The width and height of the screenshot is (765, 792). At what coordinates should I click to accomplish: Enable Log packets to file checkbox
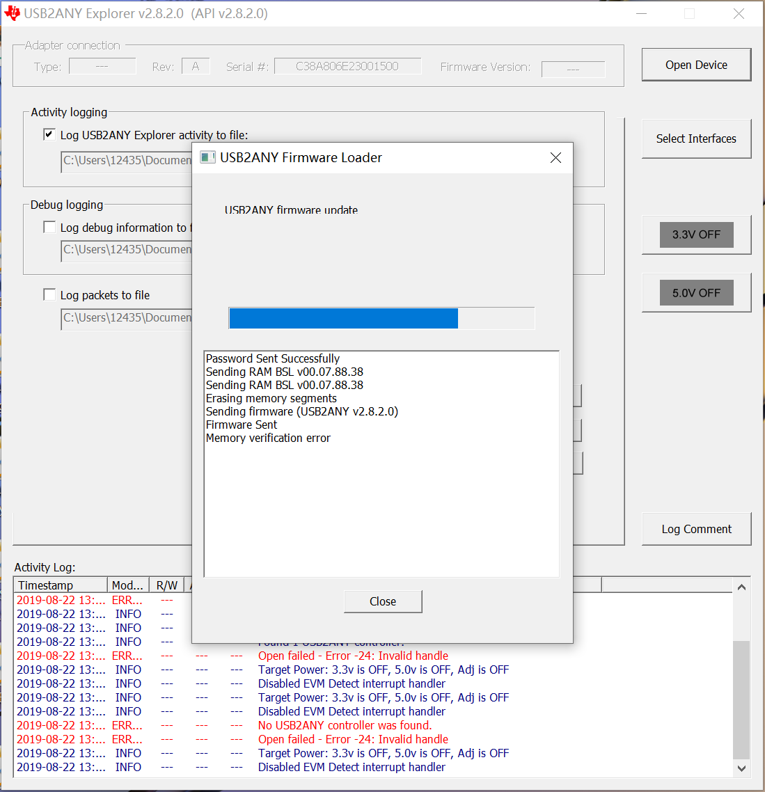click(x=49, y=294)
